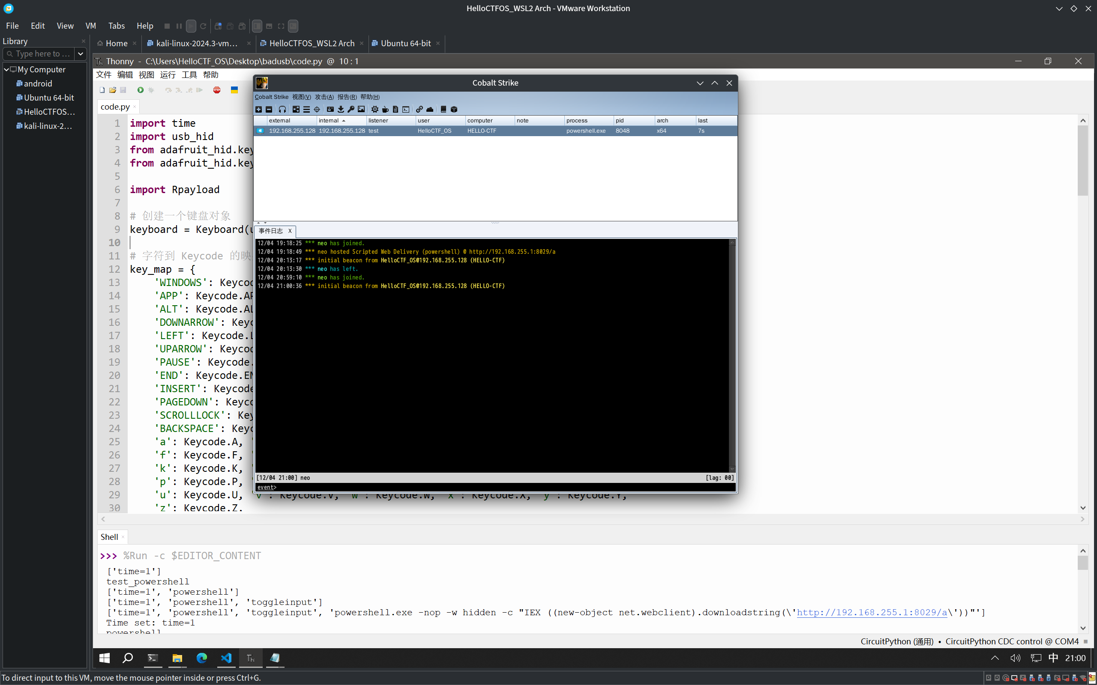
Task: Open Cobalt Strike 攻击(A) menu
Action: point(324,97)
